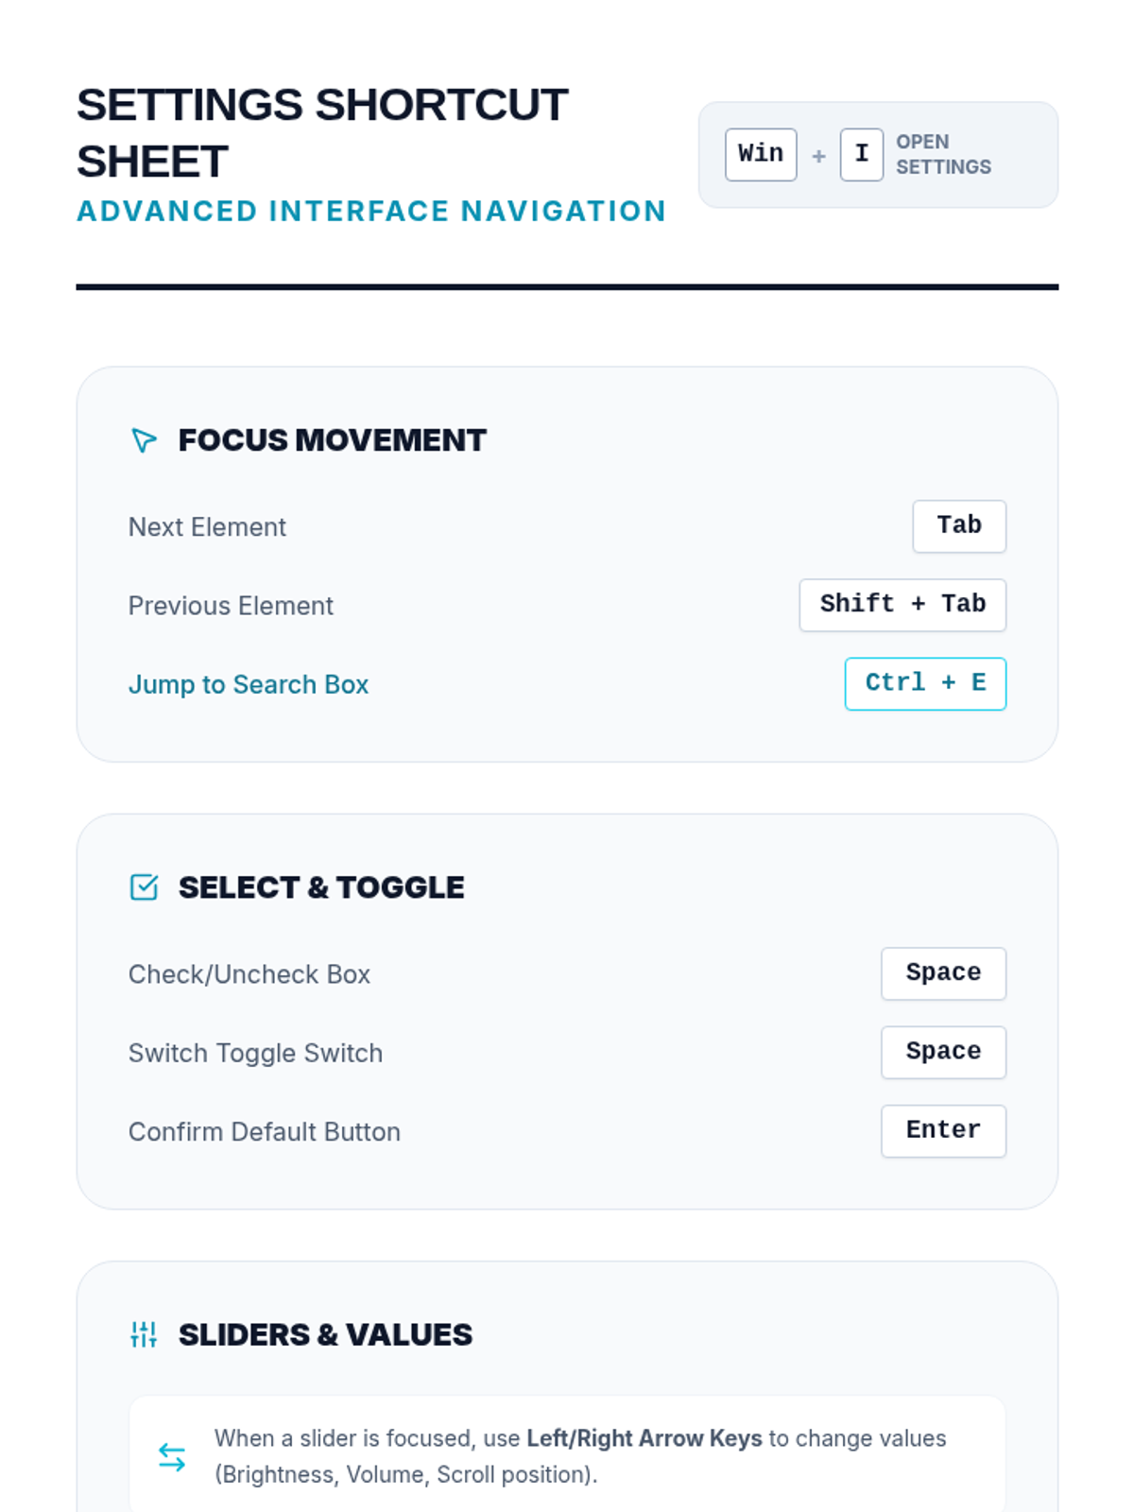Click the slider arrow keys tip text

pyautogui.click(x=579, y=1456)
